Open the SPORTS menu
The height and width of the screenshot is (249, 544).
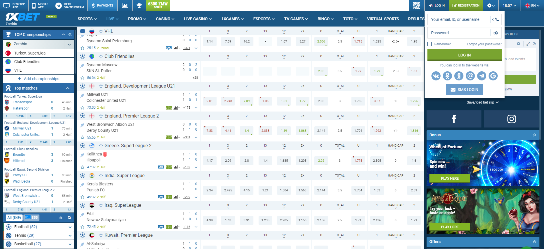point(87,19)
